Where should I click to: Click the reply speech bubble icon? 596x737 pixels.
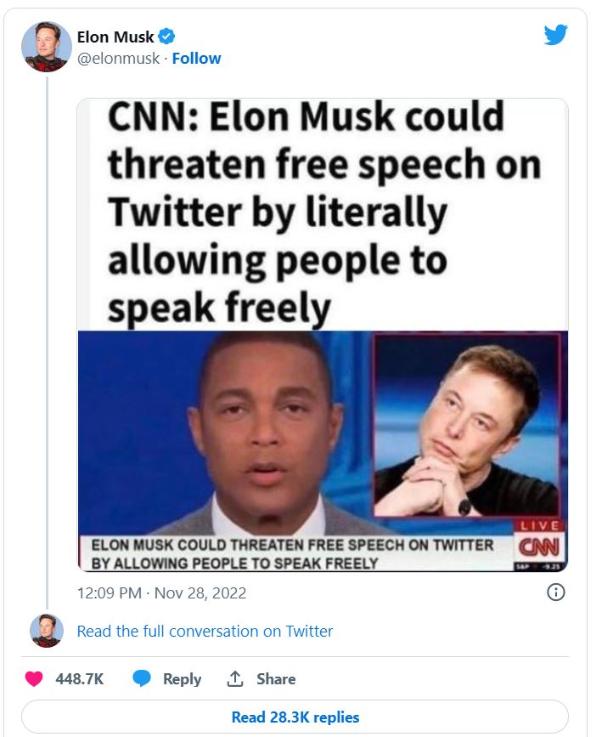[142, 679]
